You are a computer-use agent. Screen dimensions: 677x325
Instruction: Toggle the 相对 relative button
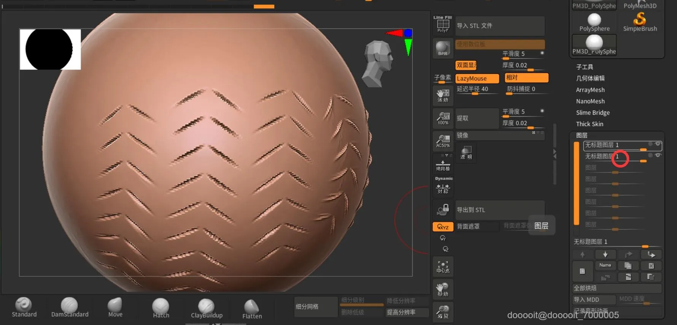tap(526, 77)
